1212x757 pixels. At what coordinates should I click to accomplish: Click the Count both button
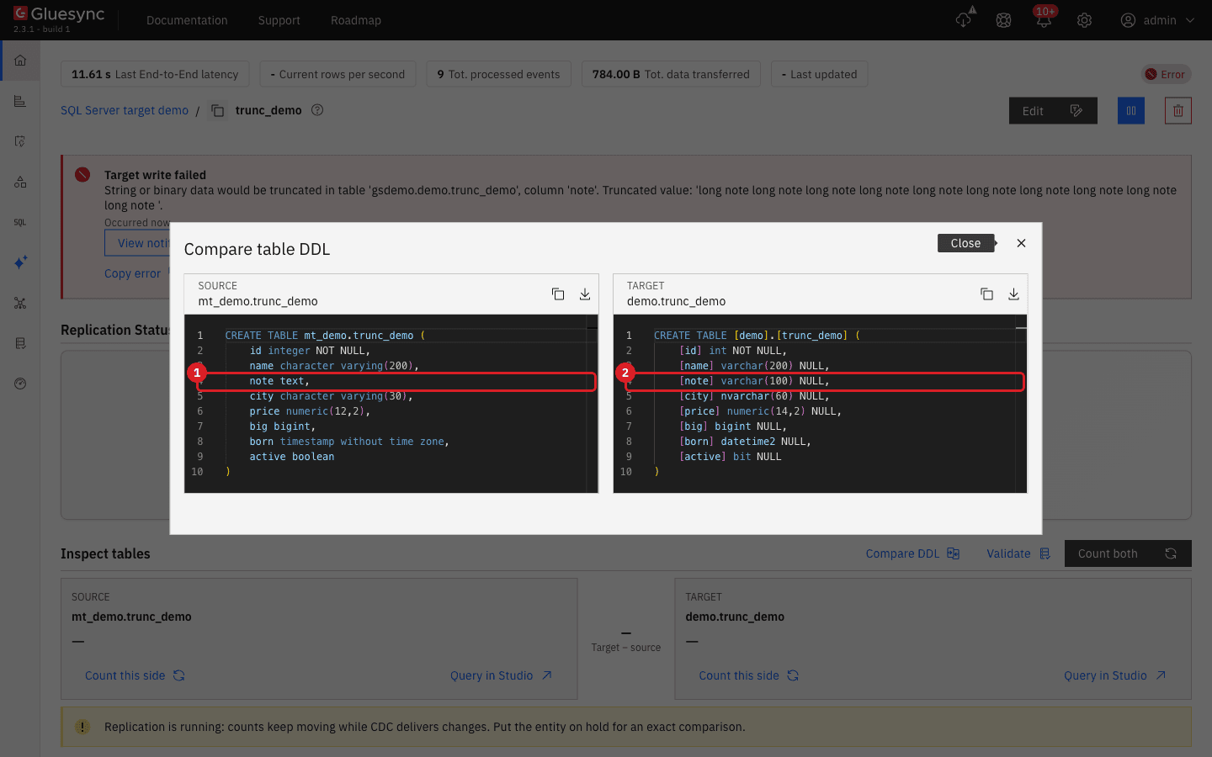pyautogui.click(x=1128, y=553)
